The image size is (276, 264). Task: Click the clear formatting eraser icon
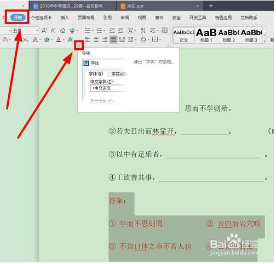pyautogui.click(x=62, y=31)
